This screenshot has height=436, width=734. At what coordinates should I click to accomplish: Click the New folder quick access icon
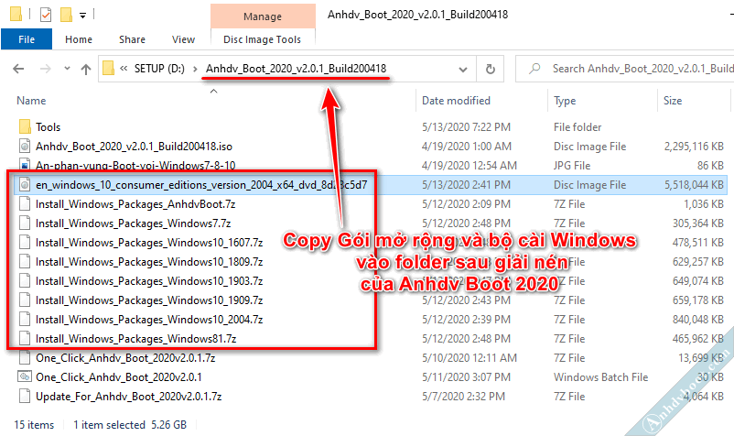(66, 15)
